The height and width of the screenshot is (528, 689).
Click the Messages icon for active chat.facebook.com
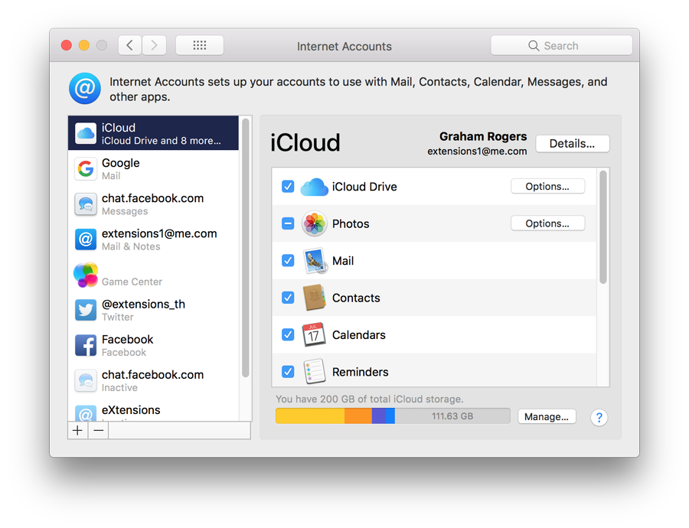point(85,204)
